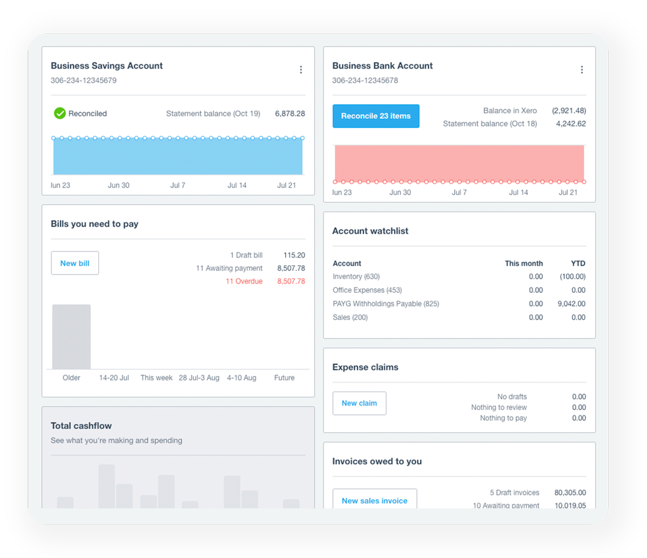Click the green Reconciled checkmark icon
This screenshot has width=647, height=558.
(60, 113)
